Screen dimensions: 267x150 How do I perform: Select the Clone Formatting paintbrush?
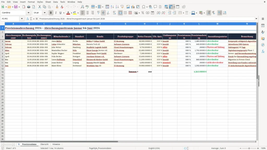pos(57,7)
